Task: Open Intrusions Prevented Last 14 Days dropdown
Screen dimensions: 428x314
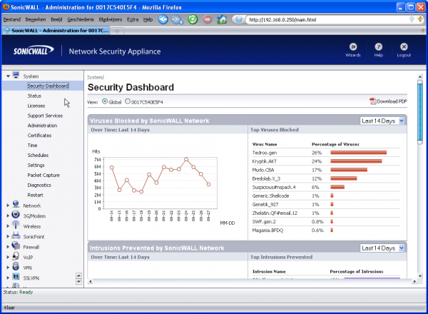Action: pyautogui.click(x=382, y=248)
